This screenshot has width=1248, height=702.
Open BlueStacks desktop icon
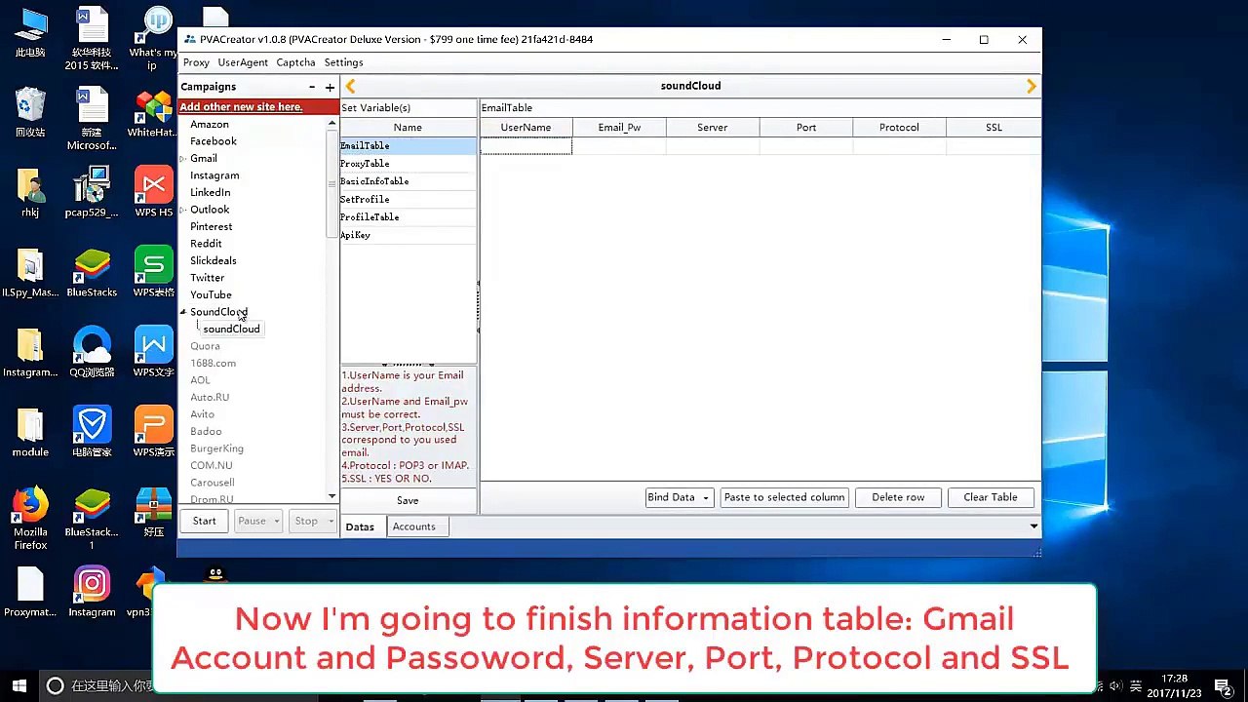[92, 272]
